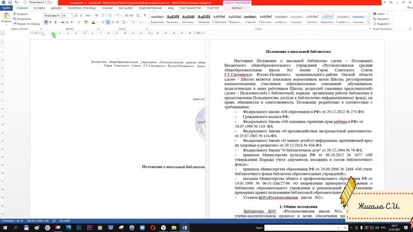Open the font size dropdown showing 14

coord(72,15)
